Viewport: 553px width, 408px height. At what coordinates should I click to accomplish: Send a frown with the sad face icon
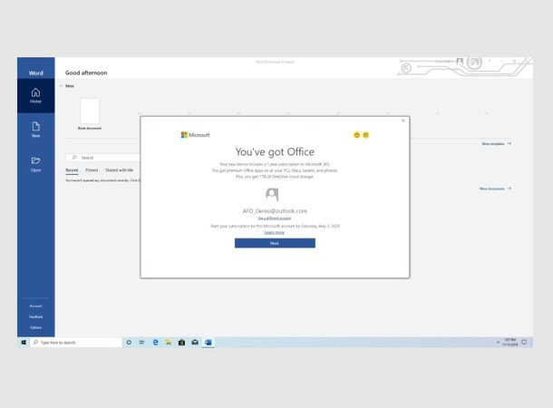tap(365, 135)
